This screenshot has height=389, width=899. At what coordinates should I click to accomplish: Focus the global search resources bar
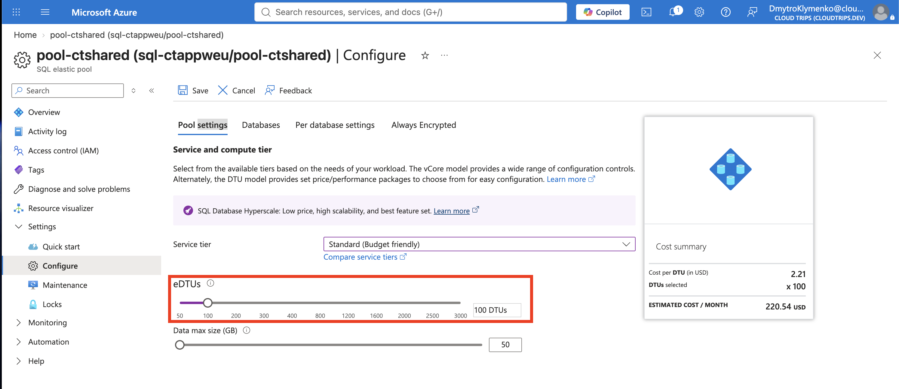click(410, 12)
